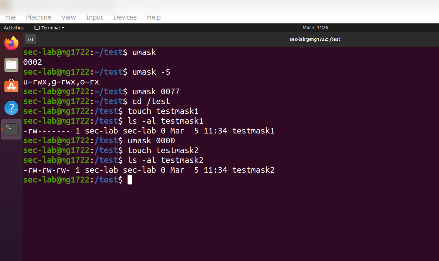Screen dimensions: 439x261
Task: Expand the Terminal app menu
Action: point(50,28)
